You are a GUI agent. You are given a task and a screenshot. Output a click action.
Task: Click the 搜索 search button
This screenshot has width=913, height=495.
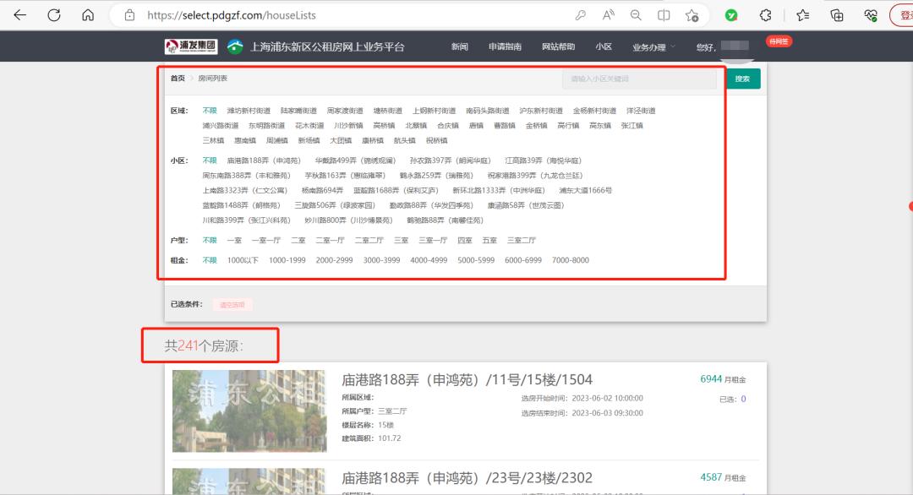pos(741,78)
